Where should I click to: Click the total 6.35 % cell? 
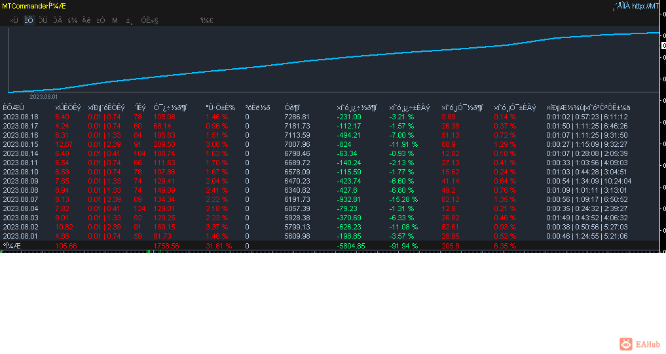pyautogui.click(x=505, y=246)
